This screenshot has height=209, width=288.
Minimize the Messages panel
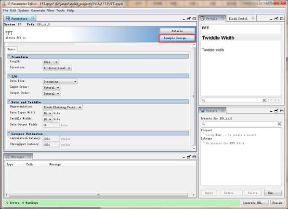pyautogui.click(x=184, y=157)
